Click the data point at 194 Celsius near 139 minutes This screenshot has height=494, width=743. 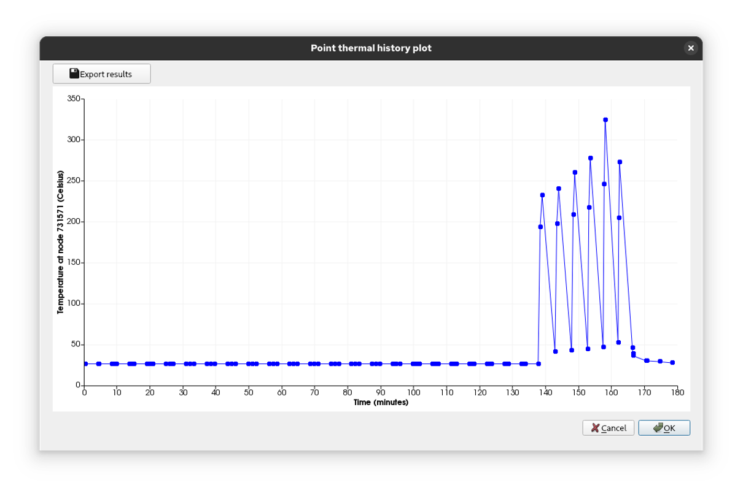coord(540,227)
